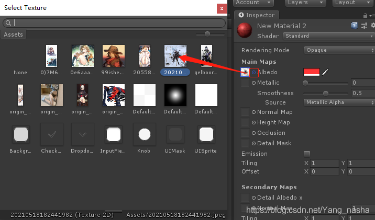Adjust the thumbnail size slider
The height and width of the screenshot is (220, 375).
pos(207,34)
